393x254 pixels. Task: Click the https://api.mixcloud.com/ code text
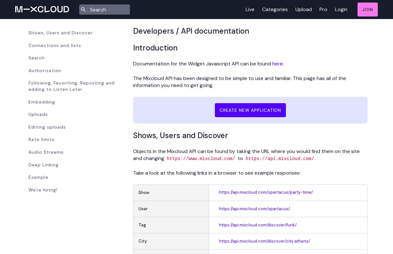(280, 159)
